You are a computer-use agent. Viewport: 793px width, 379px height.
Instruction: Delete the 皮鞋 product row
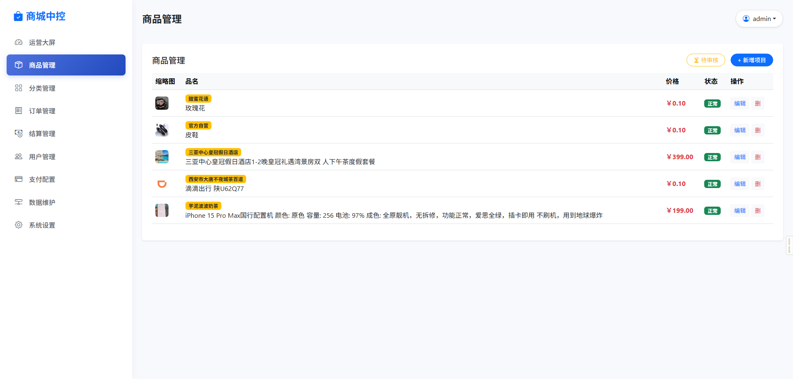[757, 130]
